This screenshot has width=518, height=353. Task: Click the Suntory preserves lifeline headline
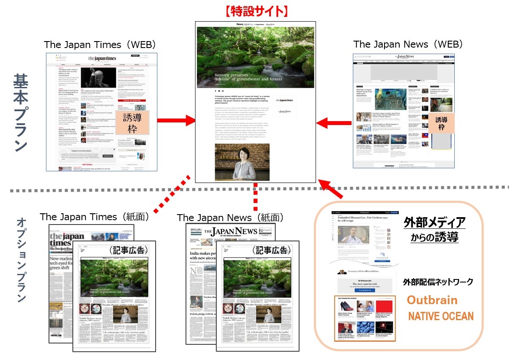[x=248, y=77]
